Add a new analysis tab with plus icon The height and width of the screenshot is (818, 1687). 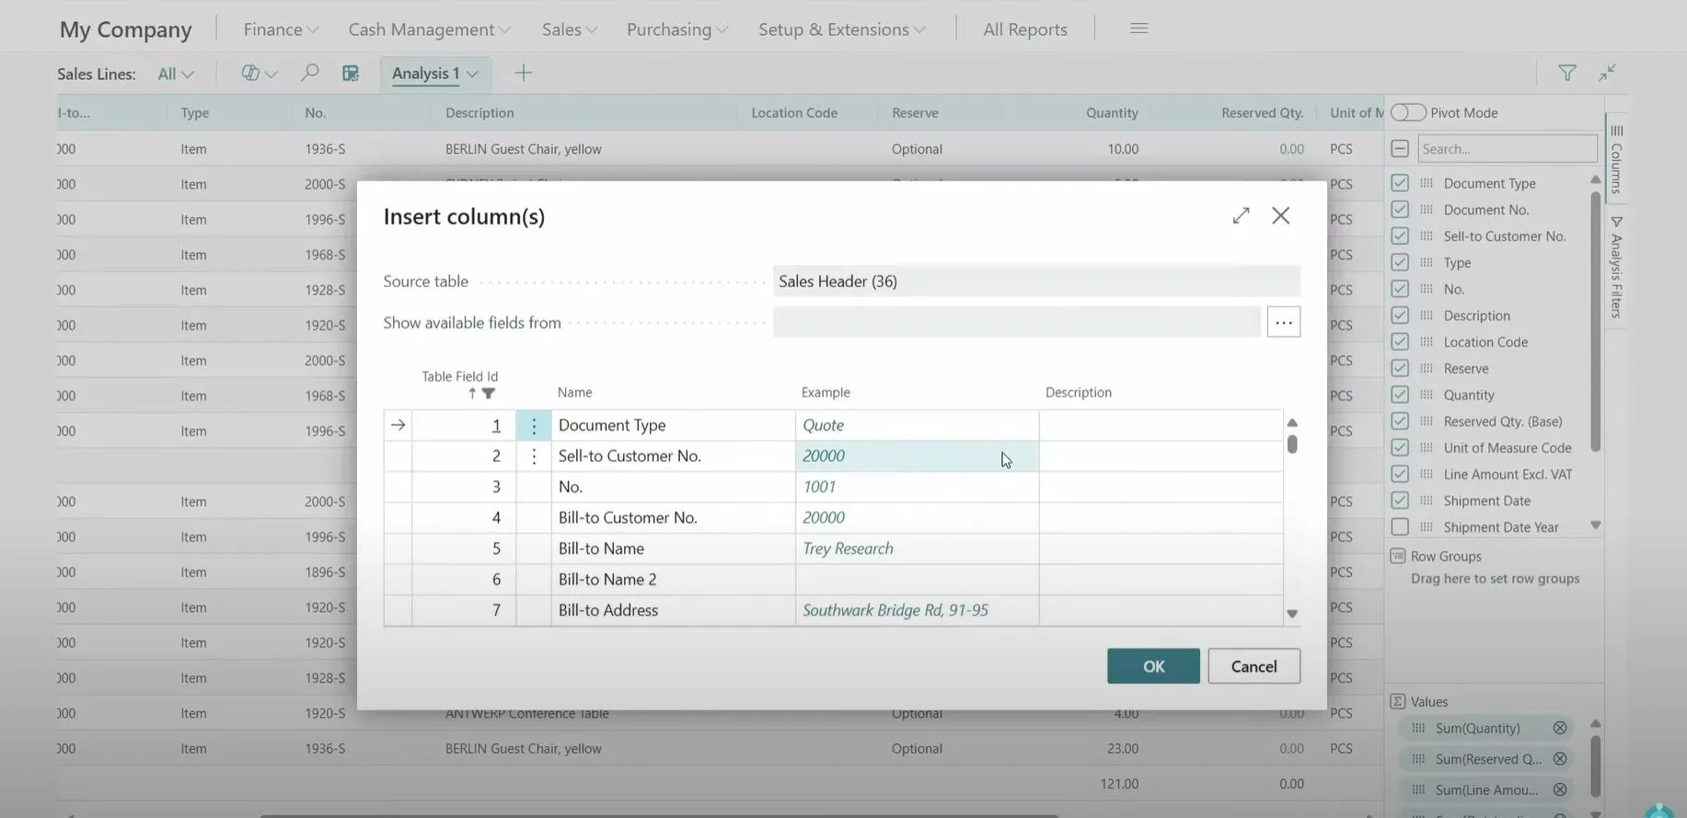coord(523,73)
